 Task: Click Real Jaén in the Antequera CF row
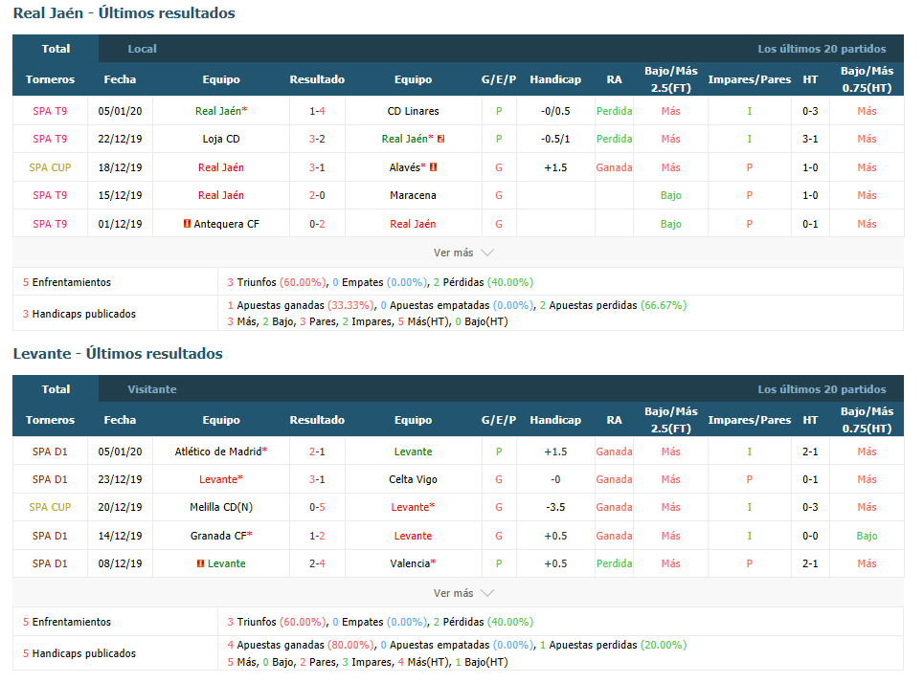click(413, 224)
